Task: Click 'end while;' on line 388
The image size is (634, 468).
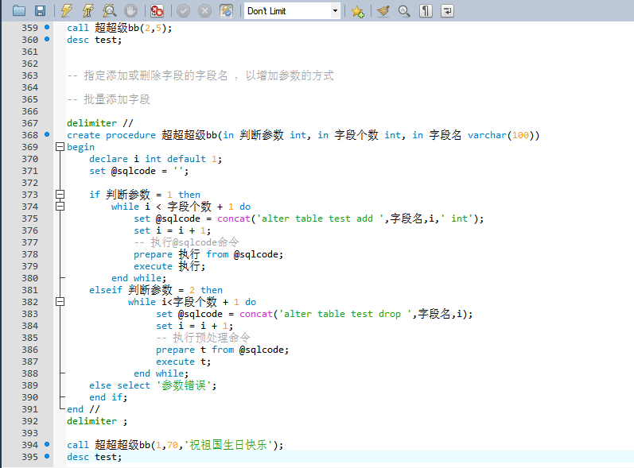Action: pos(161,373)
